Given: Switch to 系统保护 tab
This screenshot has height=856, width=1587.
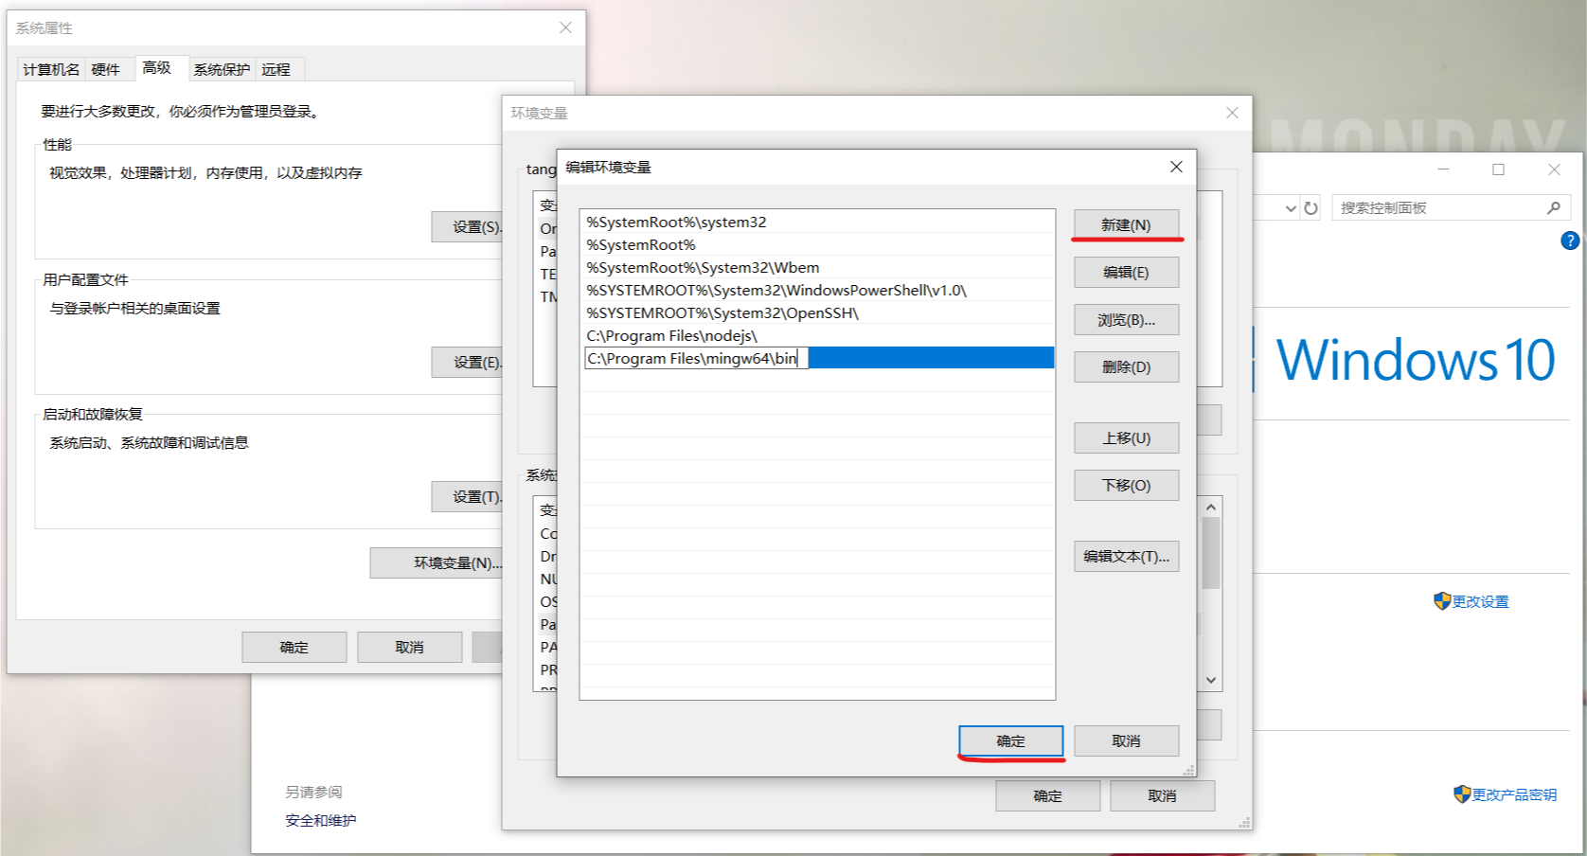Looking at the screenshot, I should click(222, 69).
